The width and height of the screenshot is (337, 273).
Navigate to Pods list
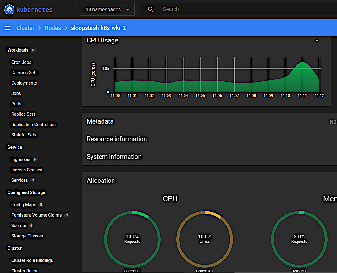click(16, 104)
